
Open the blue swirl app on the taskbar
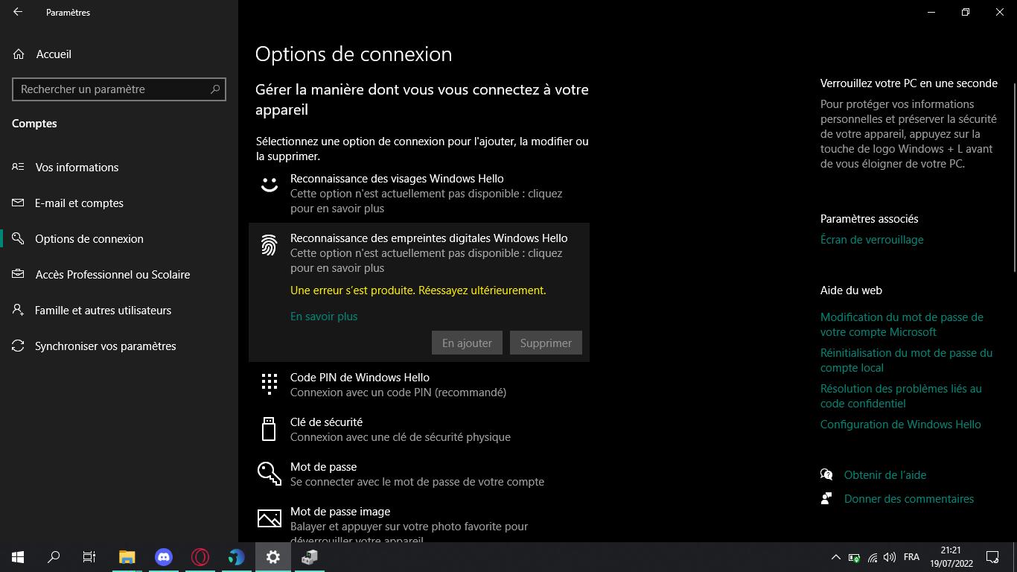(236, 557)
